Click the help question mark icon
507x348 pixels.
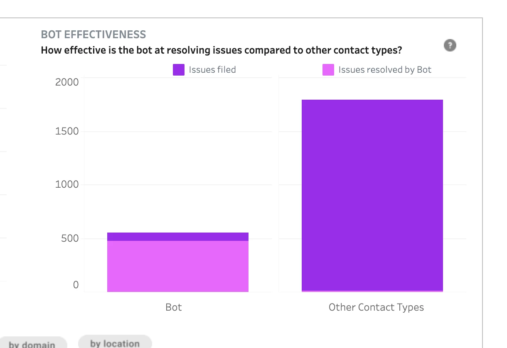[450, 45]
